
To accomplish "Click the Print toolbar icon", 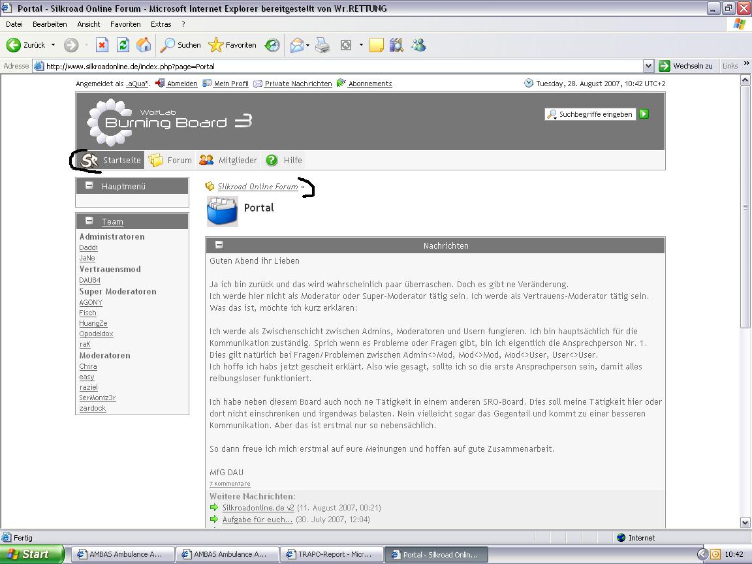I will tap(322, 45).
